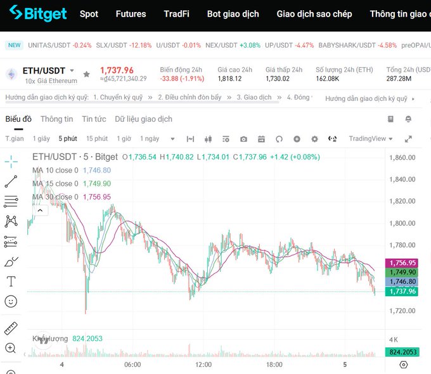Viewport: 431px width, 374px height.
Task: Select the crosshair cursor tool
Action: tap(11, 162)
